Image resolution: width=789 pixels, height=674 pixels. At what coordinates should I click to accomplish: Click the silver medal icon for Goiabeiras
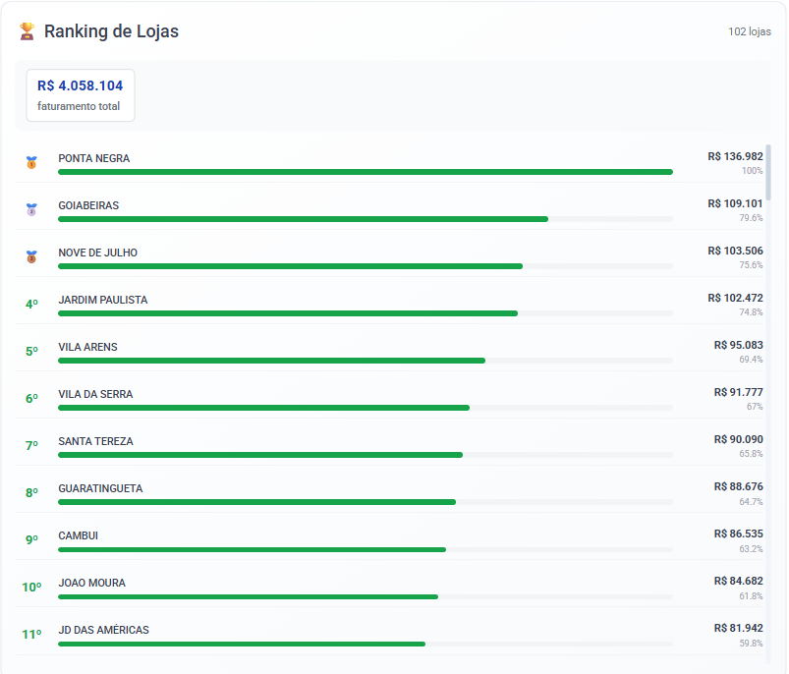[31, 210]
